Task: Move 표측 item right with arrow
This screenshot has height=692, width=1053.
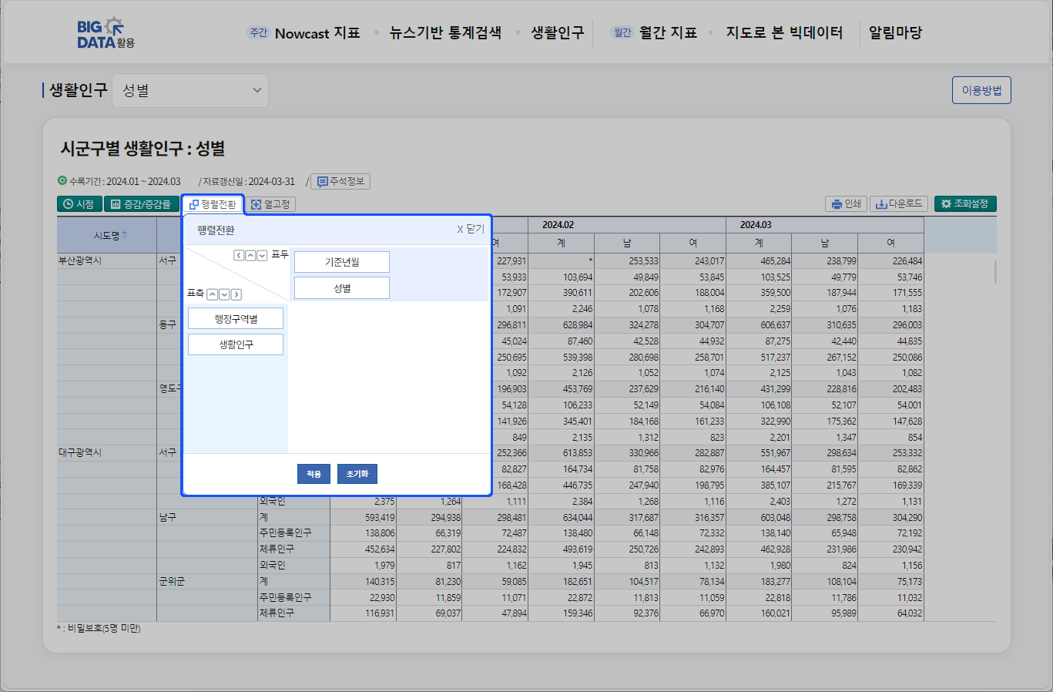Action: coord(236,294)
